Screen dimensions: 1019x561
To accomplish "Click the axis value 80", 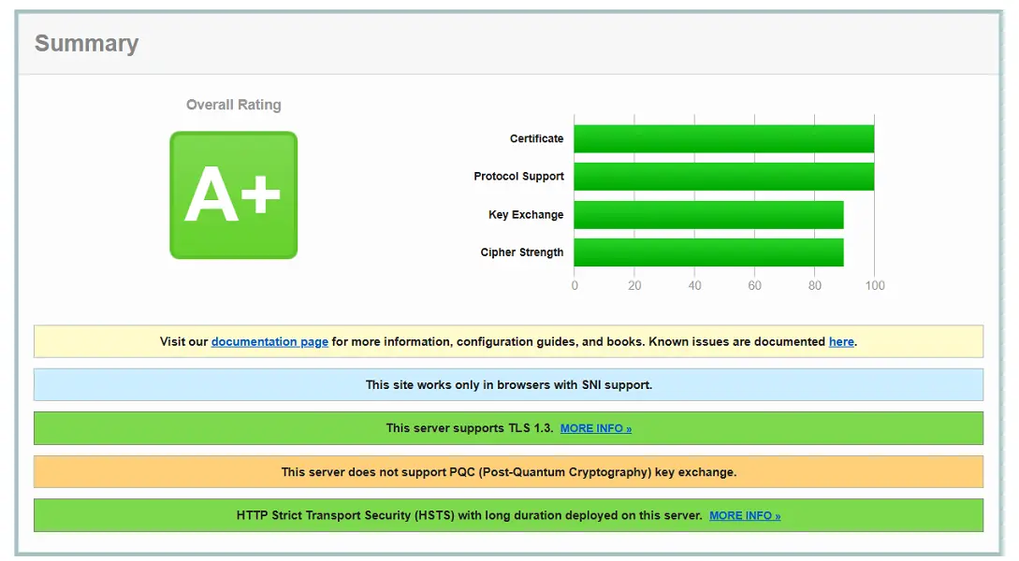I will pyautogui.click(x=815, y=286).
